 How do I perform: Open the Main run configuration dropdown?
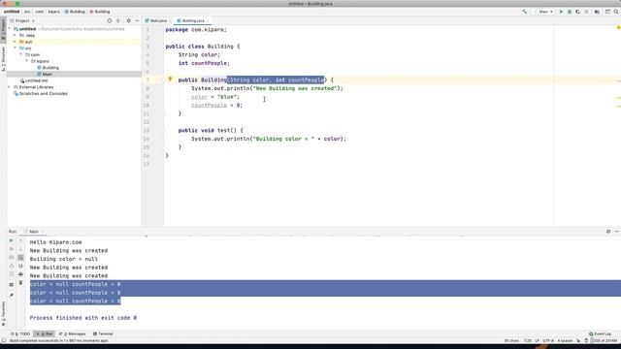[x=545, y=12]
